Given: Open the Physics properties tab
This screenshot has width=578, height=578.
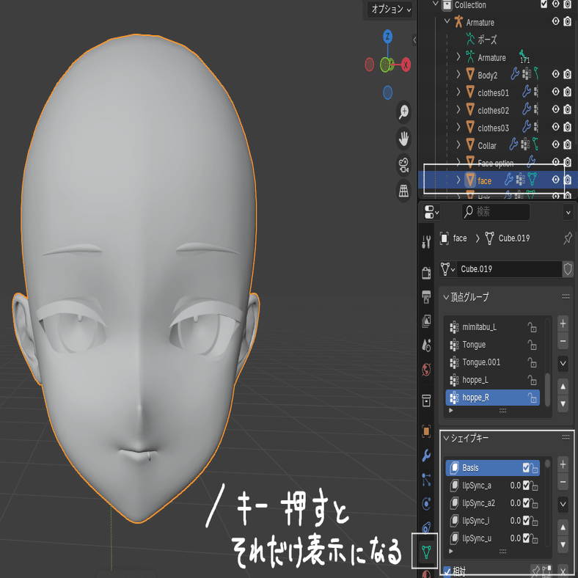Looking at the screenshot, I should click(x=426, y=504).
